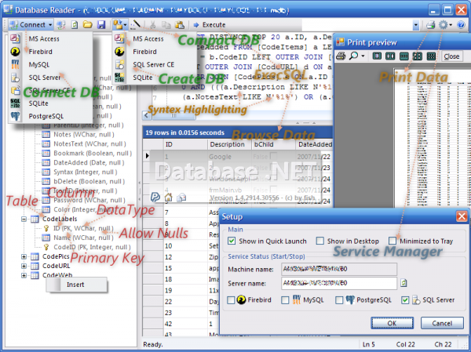This screenshot has height=352, width=471.
Task: Expand the CodeURL table node
Action: tap(24, 266)
